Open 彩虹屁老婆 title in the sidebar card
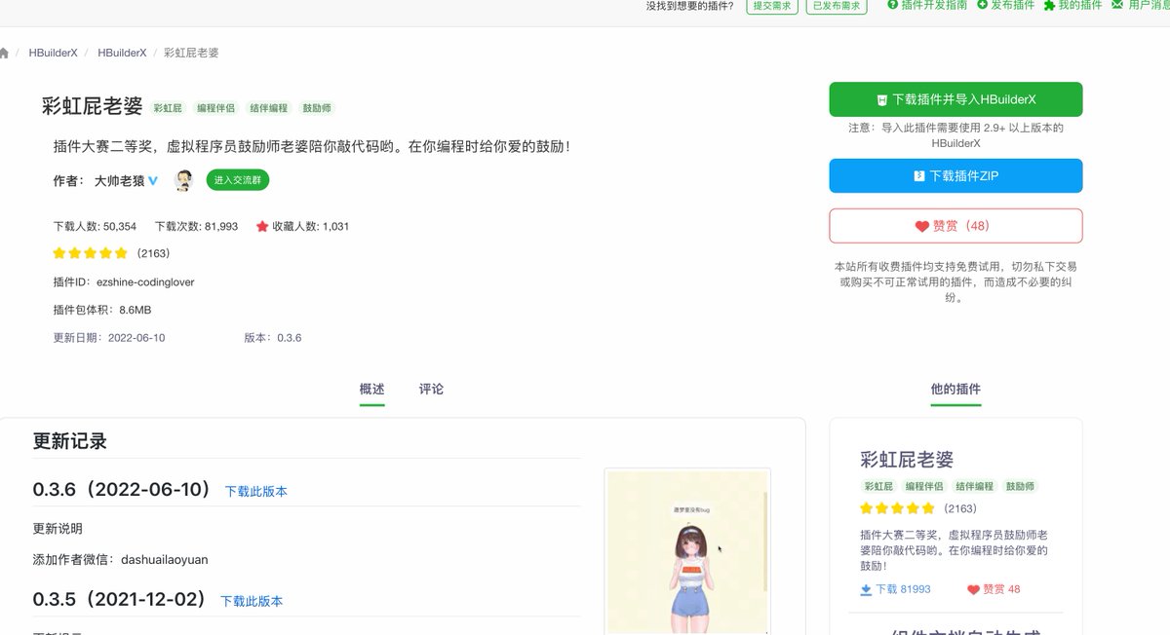Viewport: 1170px width, 635px height. pyautogui.click(x=907, y=460)
